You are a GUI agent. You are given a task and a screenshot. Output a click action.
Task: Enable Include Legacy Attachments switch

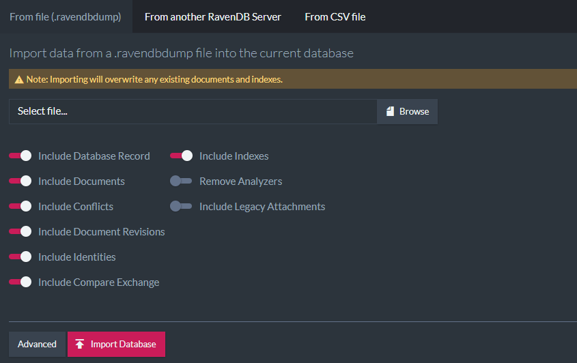181,206
